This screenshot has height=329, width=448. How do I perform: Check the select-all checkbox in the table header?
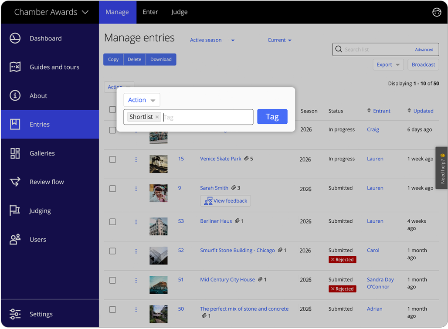click(x=112, y=110)
